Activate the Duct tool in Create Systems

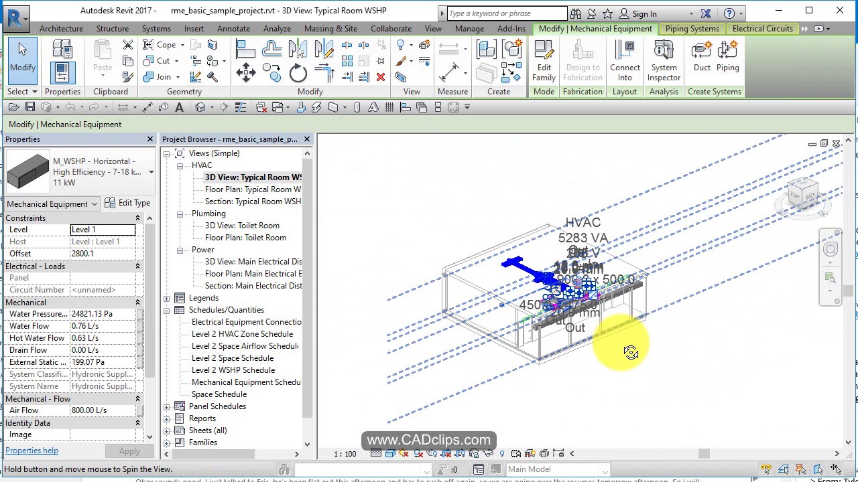click(x=701, y=59)
